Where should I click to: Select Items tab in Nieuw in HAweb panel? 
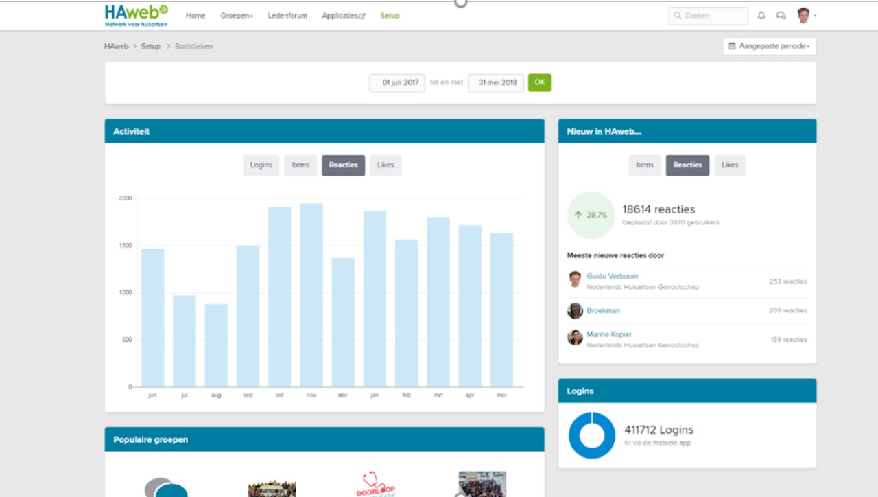point(645,165)
